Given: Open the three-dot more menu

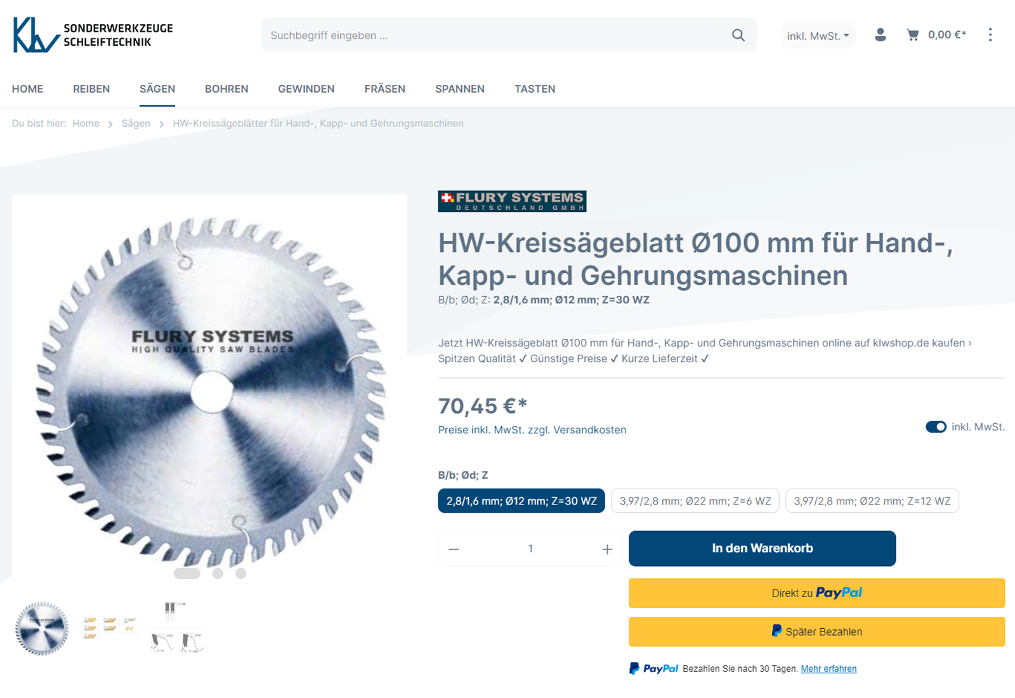Looking at the screenshot, I should click(990, 35).
